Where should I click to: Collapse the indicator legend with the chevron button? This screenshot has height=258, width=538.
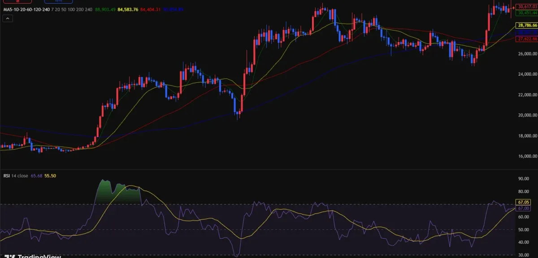coord(8,18)
